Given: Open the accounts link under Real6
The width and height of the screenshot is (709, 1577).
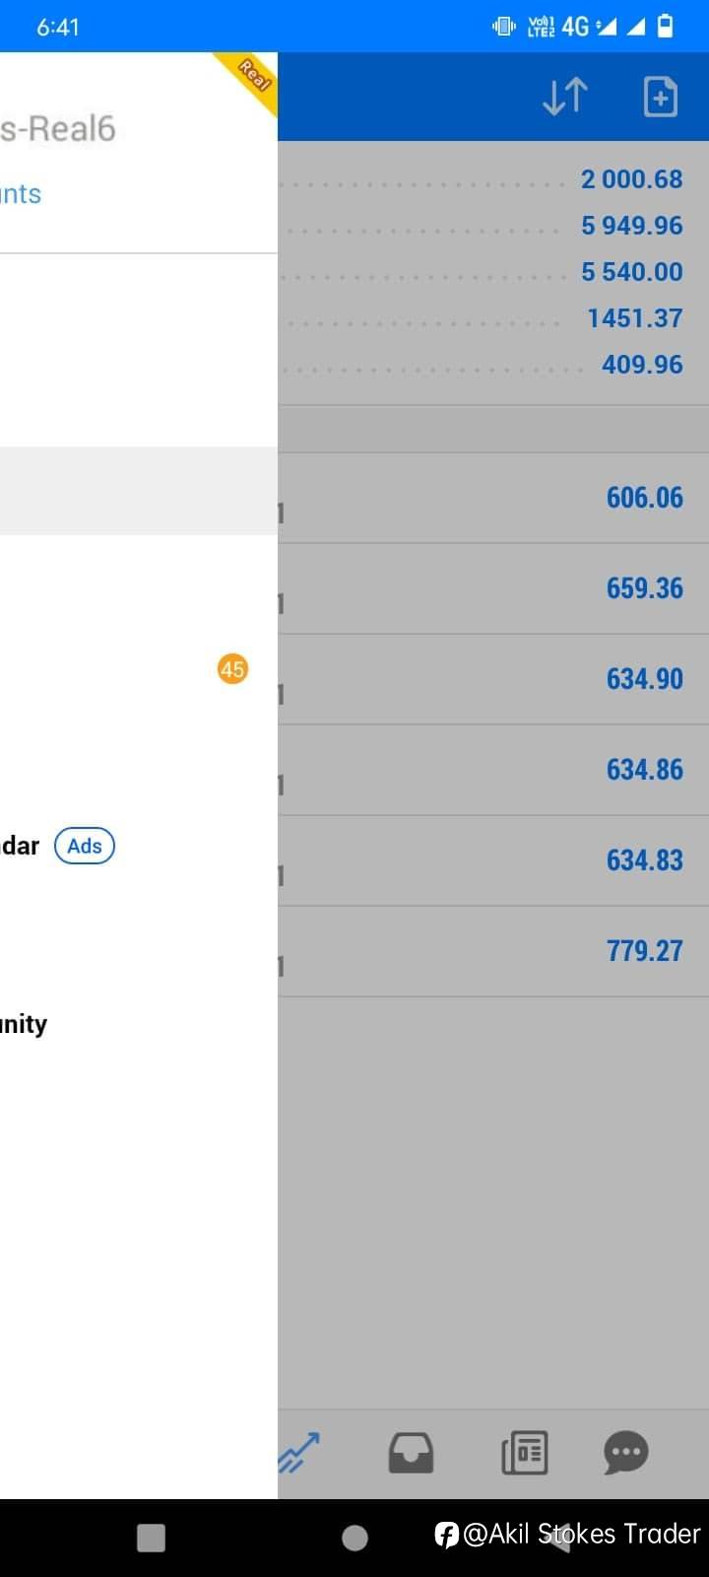Looking at the screenshot, I should [x=21, y=194].
